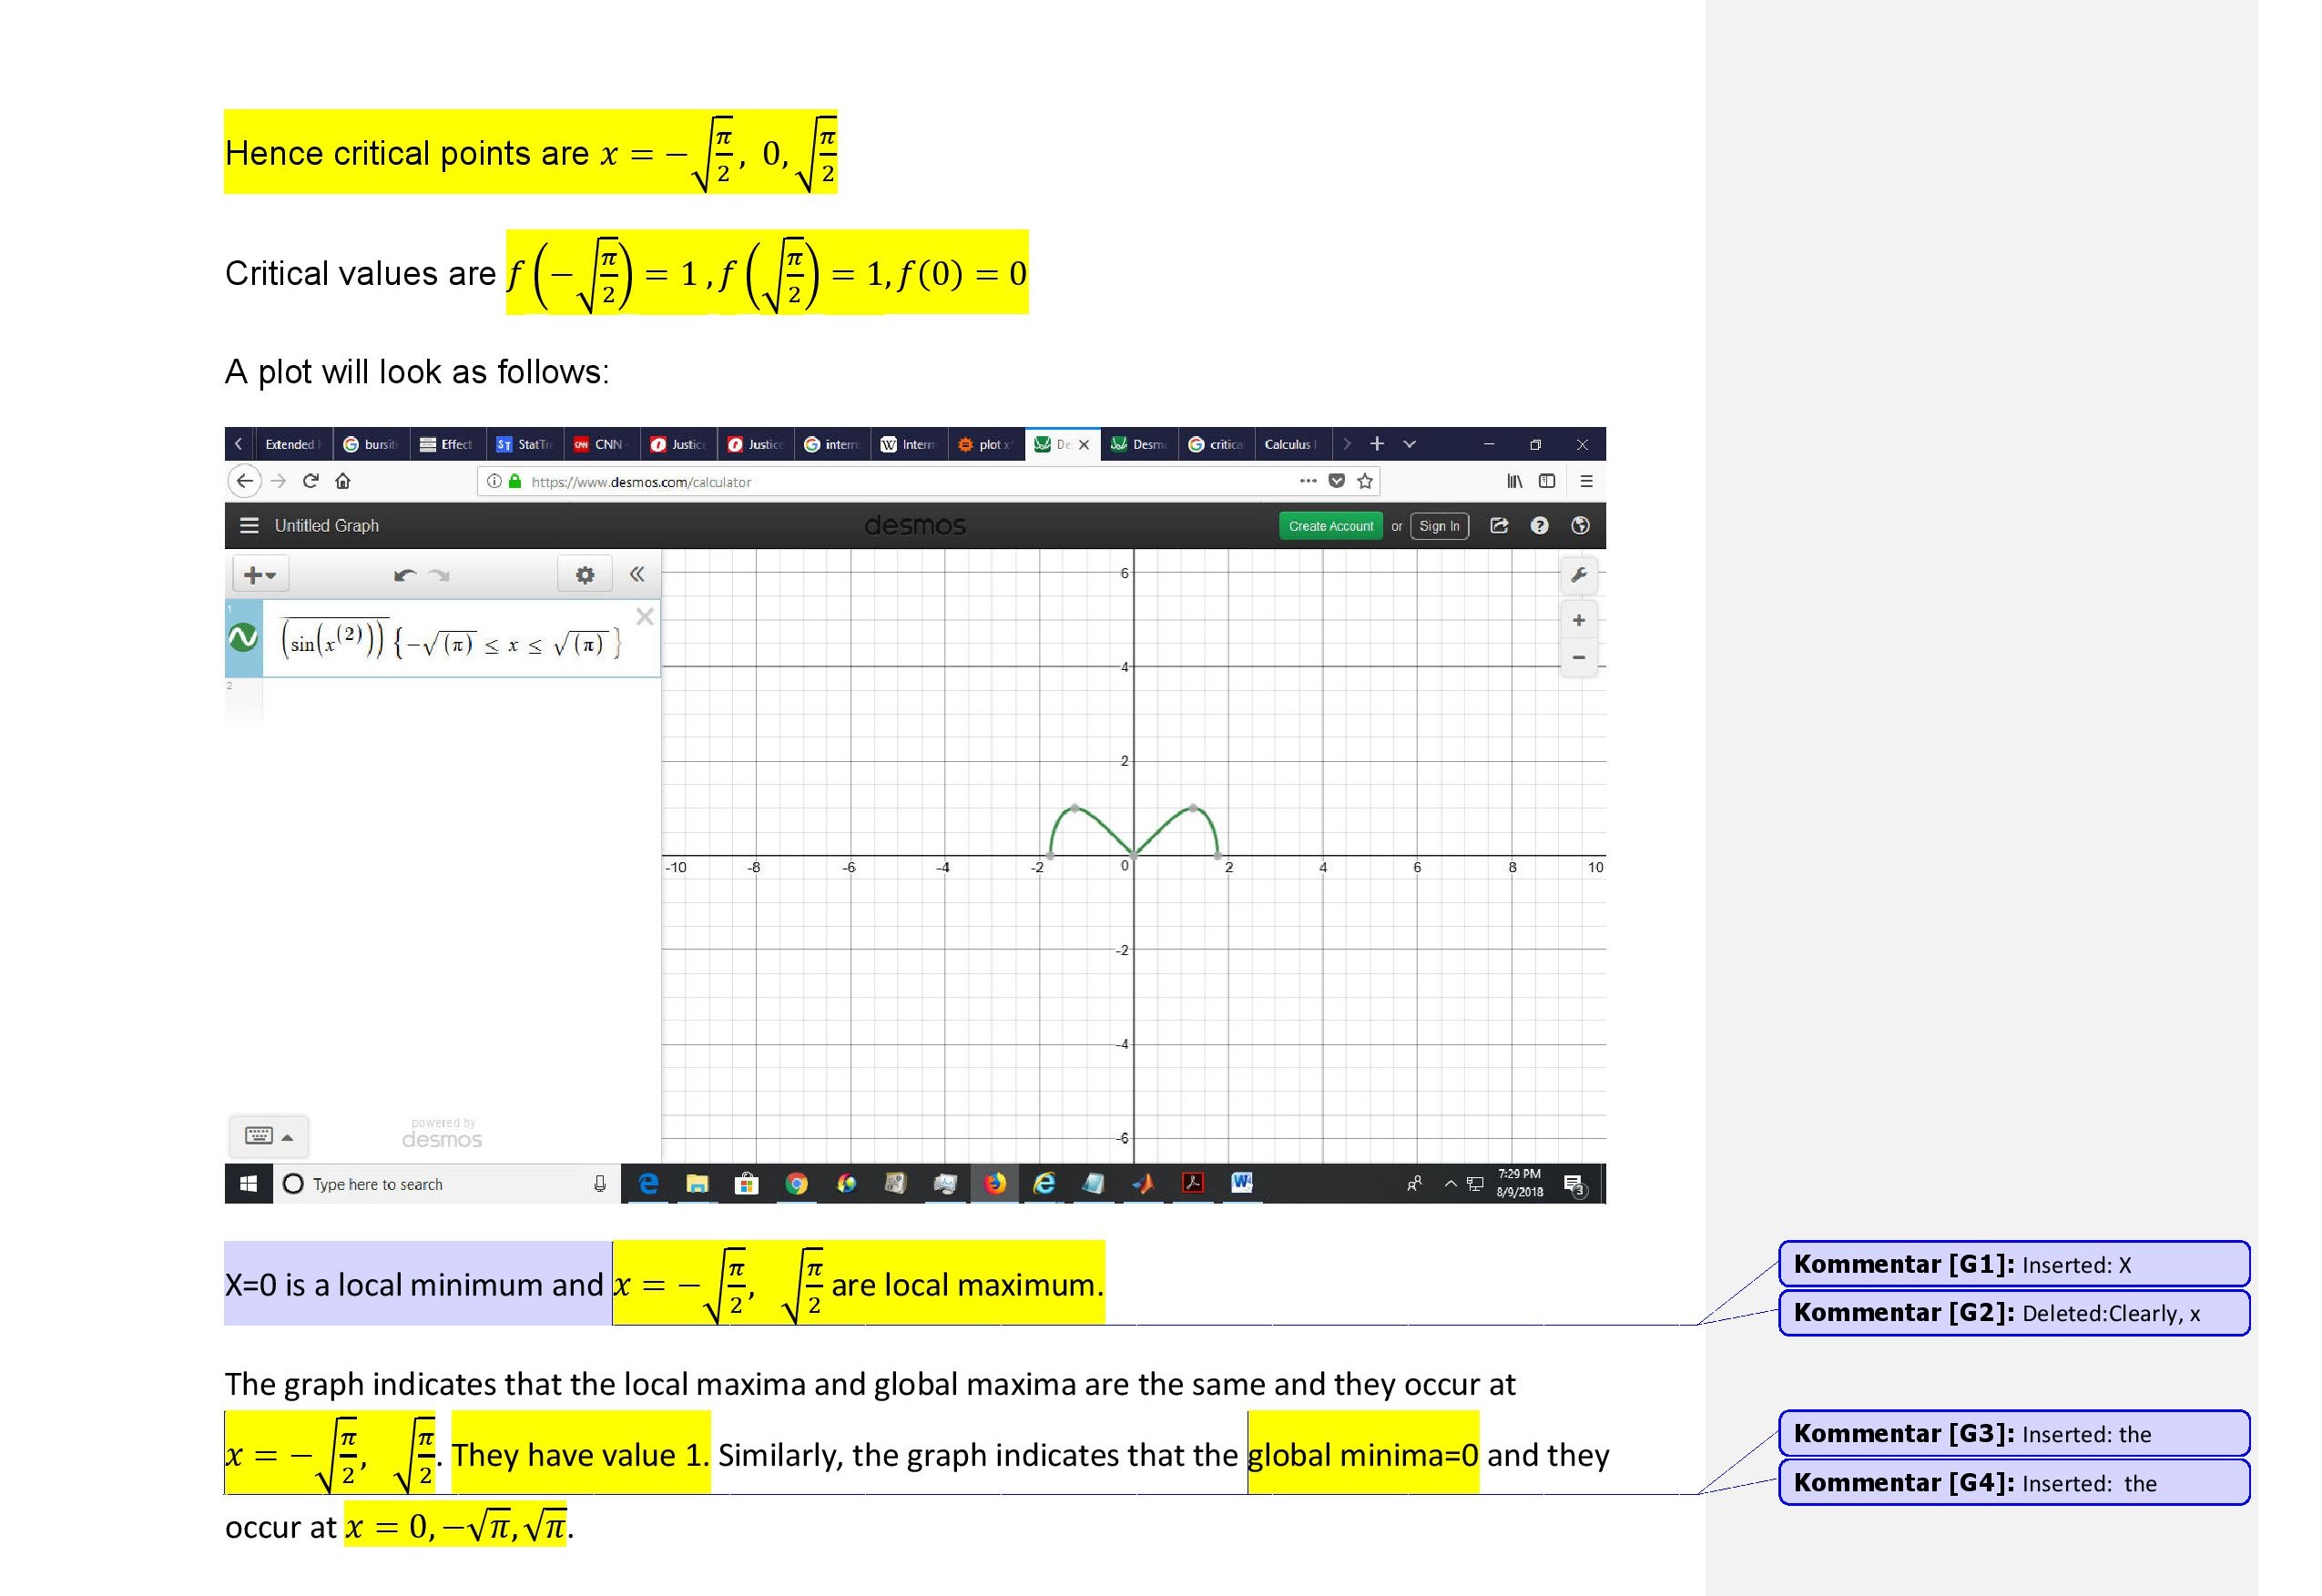Open comment balloon Kommentar [G3]

2014,1434
